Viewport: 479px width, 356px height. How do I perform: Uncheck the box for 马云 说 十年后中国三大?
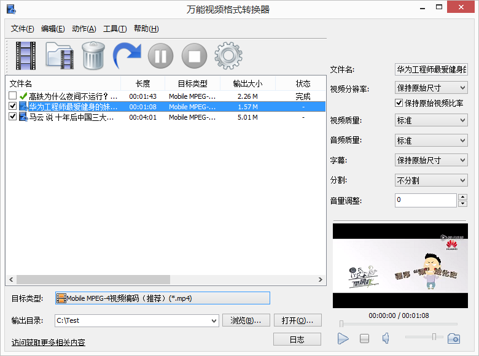[12, 117]
